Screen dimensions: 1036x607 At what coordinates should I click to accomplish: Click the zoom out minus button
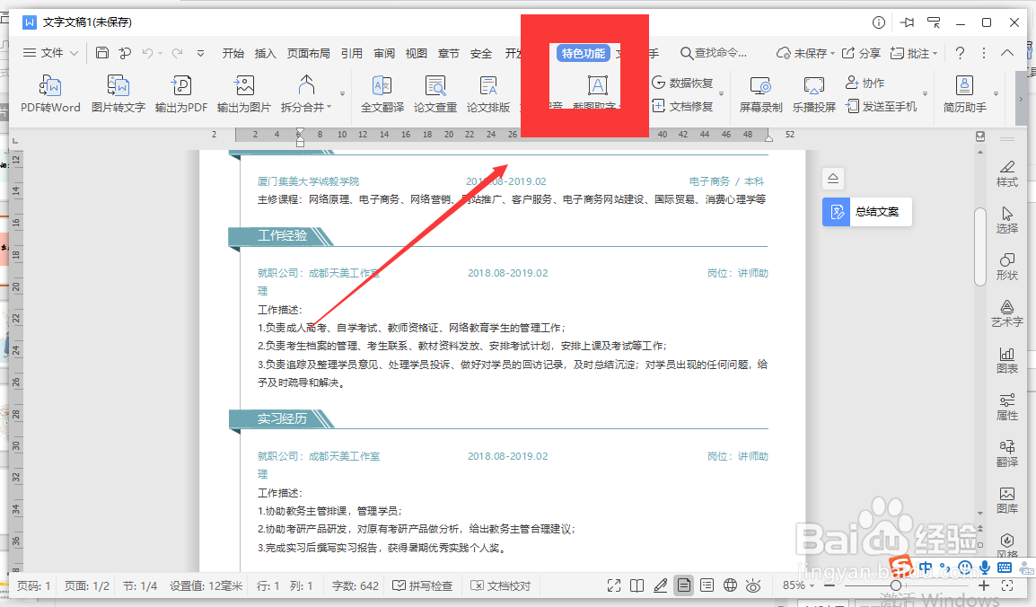[x=830, y=585]
